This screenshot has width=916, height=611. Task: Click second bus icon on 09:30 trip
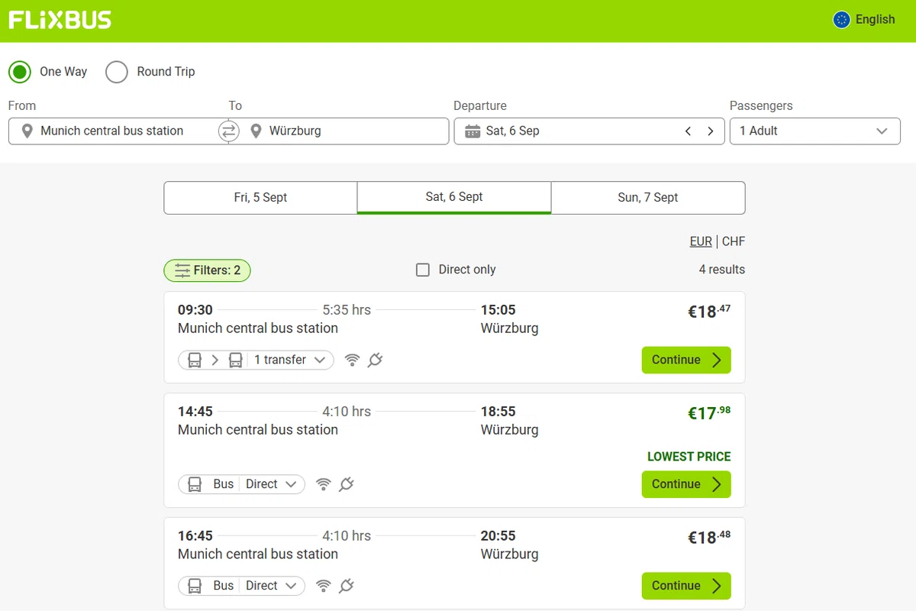pyautogui.click(x=235, y=360)
